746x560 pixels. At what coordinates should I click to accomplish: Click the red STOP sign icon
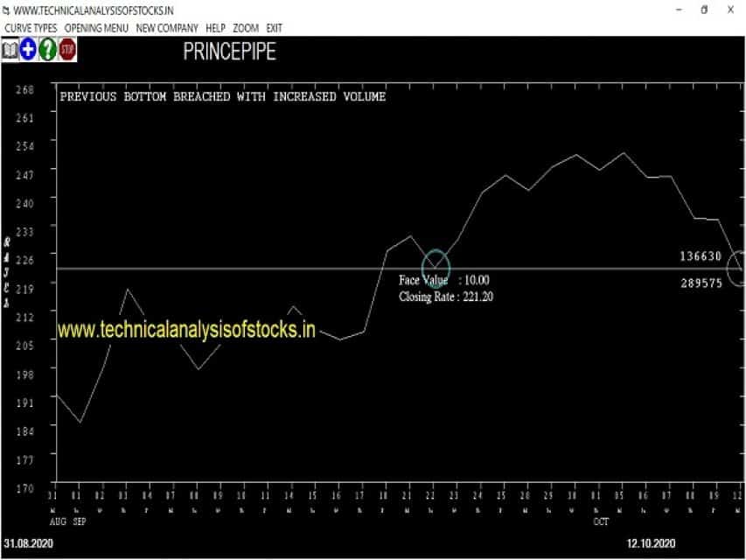click(x=67, y=50)
